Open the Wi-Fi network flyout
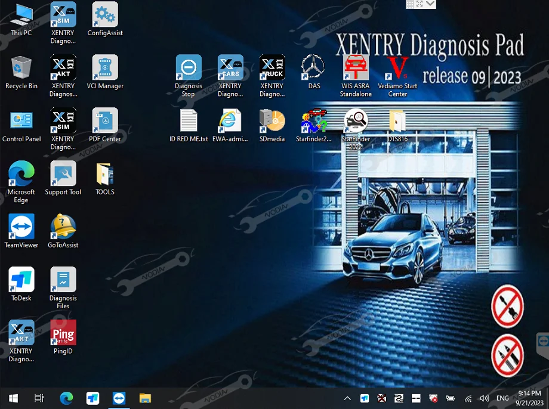The image size is (549, 409). click(x=468, y=398)
